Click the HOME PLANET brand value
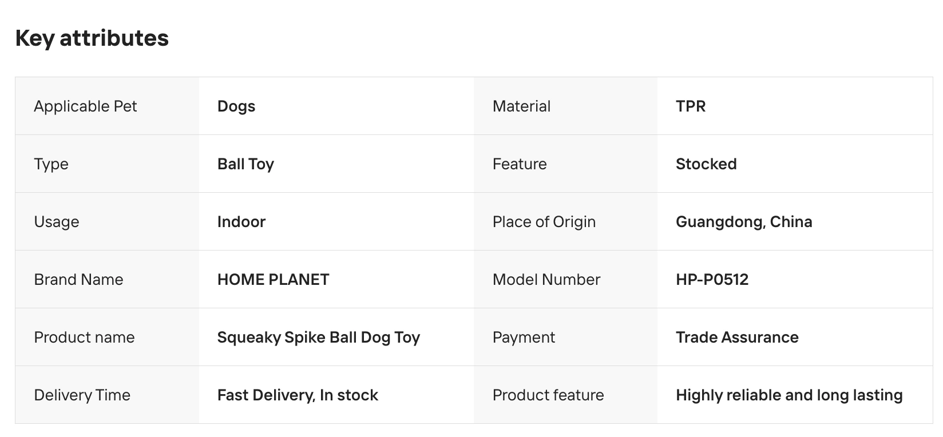The image size is (943, 437). 273,280
